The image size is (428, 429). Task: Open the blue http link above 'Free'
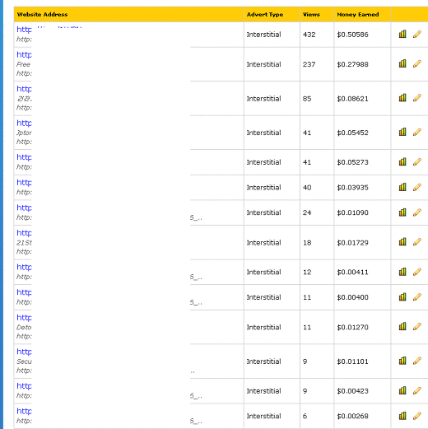(24, 54)
